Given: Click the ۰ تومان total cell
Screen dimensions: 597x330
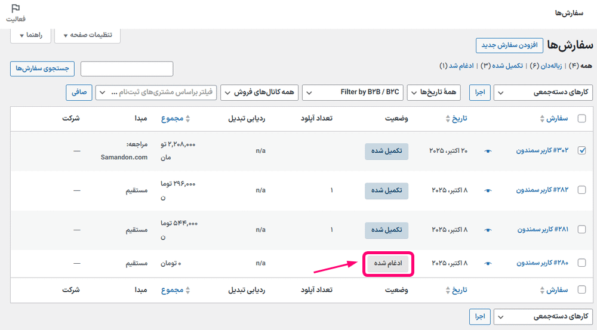Looking at the screenshot, I should pyautogui.click(x=171, y=263).
